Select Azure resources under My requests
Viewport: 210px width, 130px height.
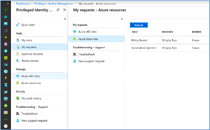(x=96, y=39)
